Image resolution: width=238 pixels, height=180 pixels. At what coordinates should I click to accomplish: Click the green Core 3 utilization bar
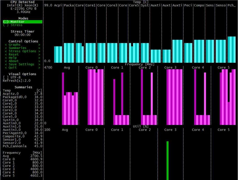168,161
